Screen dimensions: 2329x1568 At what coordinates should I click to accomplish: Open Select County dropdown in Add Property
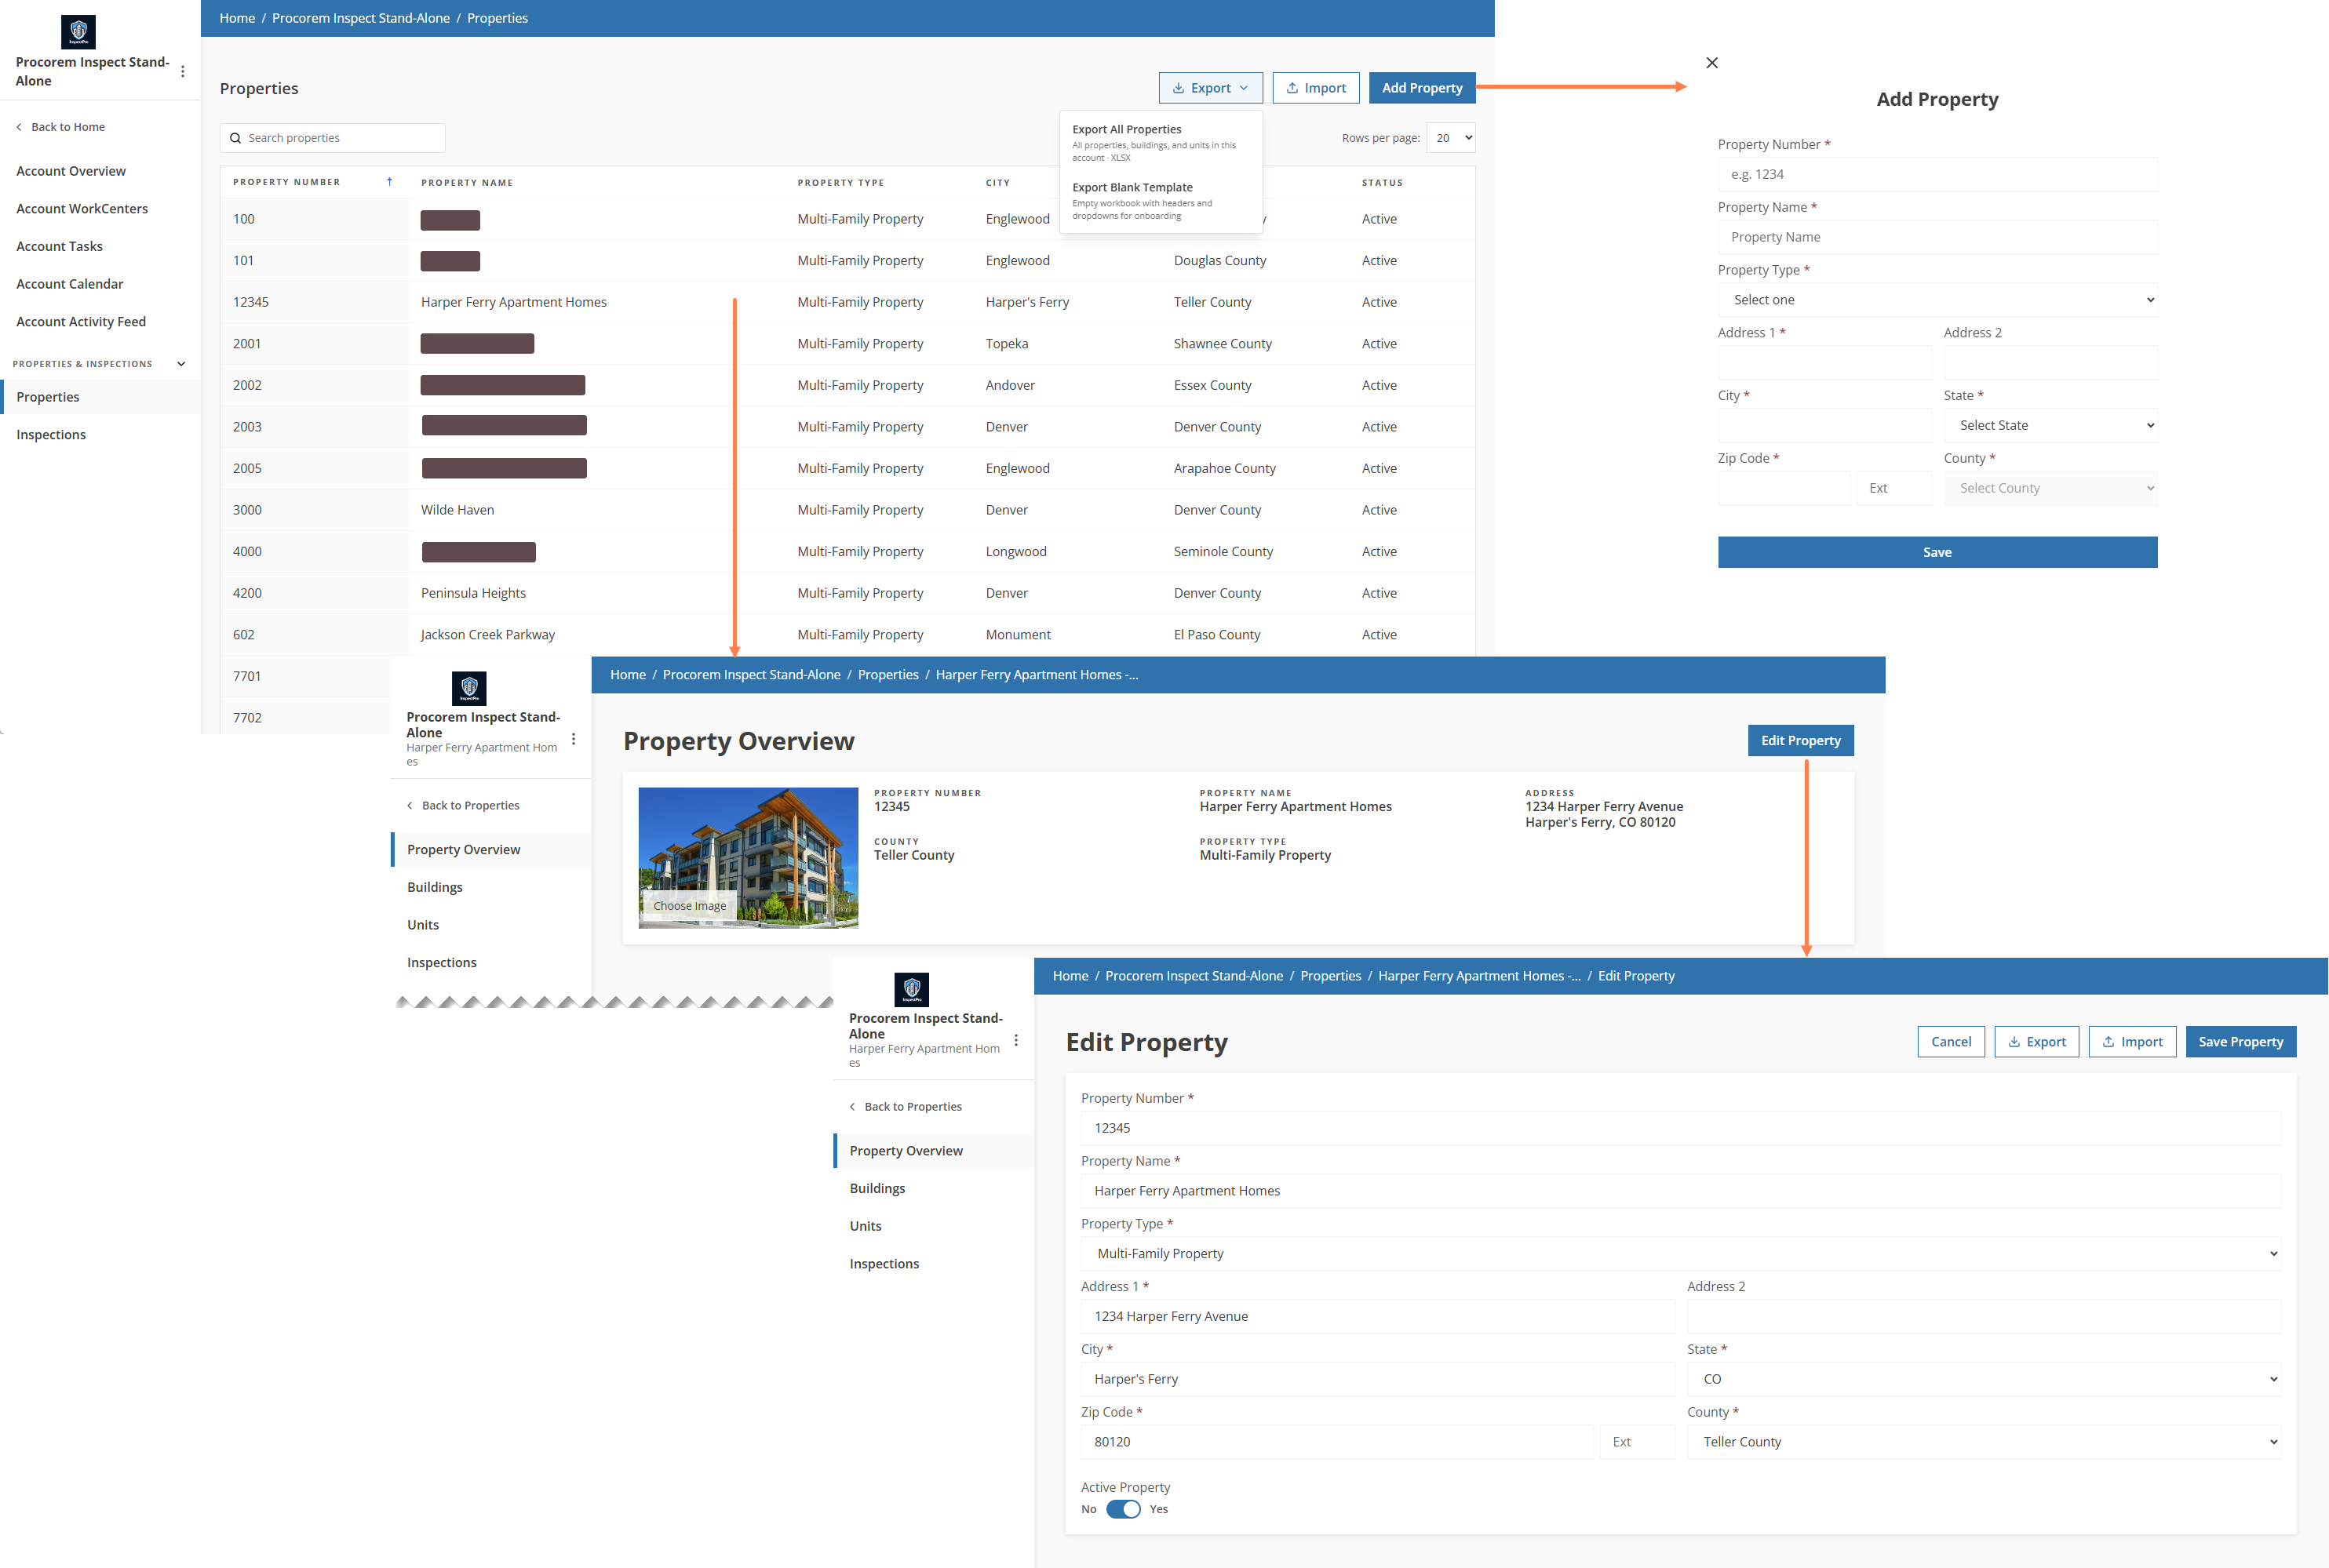coord(2051,488)
